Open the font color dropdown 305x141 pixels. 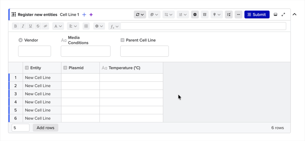pyautogui.click(x=58, y=26)
